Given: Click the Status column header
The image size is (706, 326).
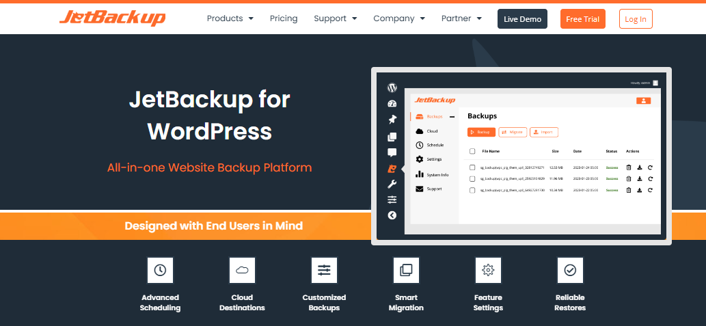Looking at the screenshot, I should (612, 151).
